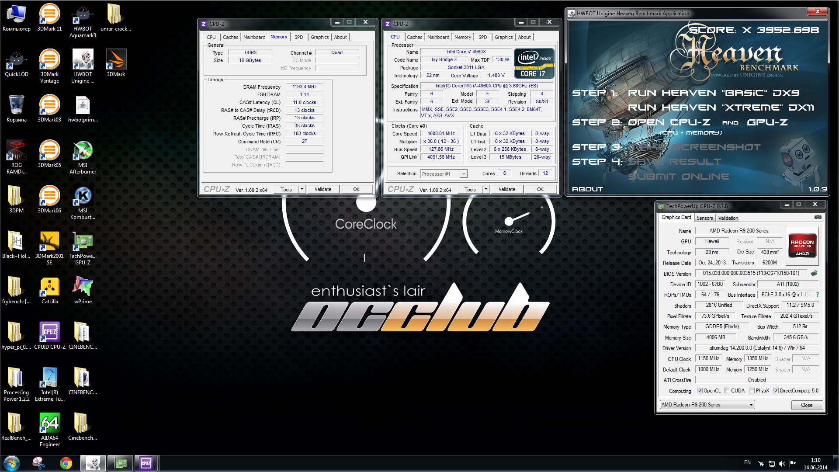Expand the Tools dropdown arrow in Memory CPU-Z
Image resolution: width=839 pixels, height=472 pixels.
click(x=302, y=189)
